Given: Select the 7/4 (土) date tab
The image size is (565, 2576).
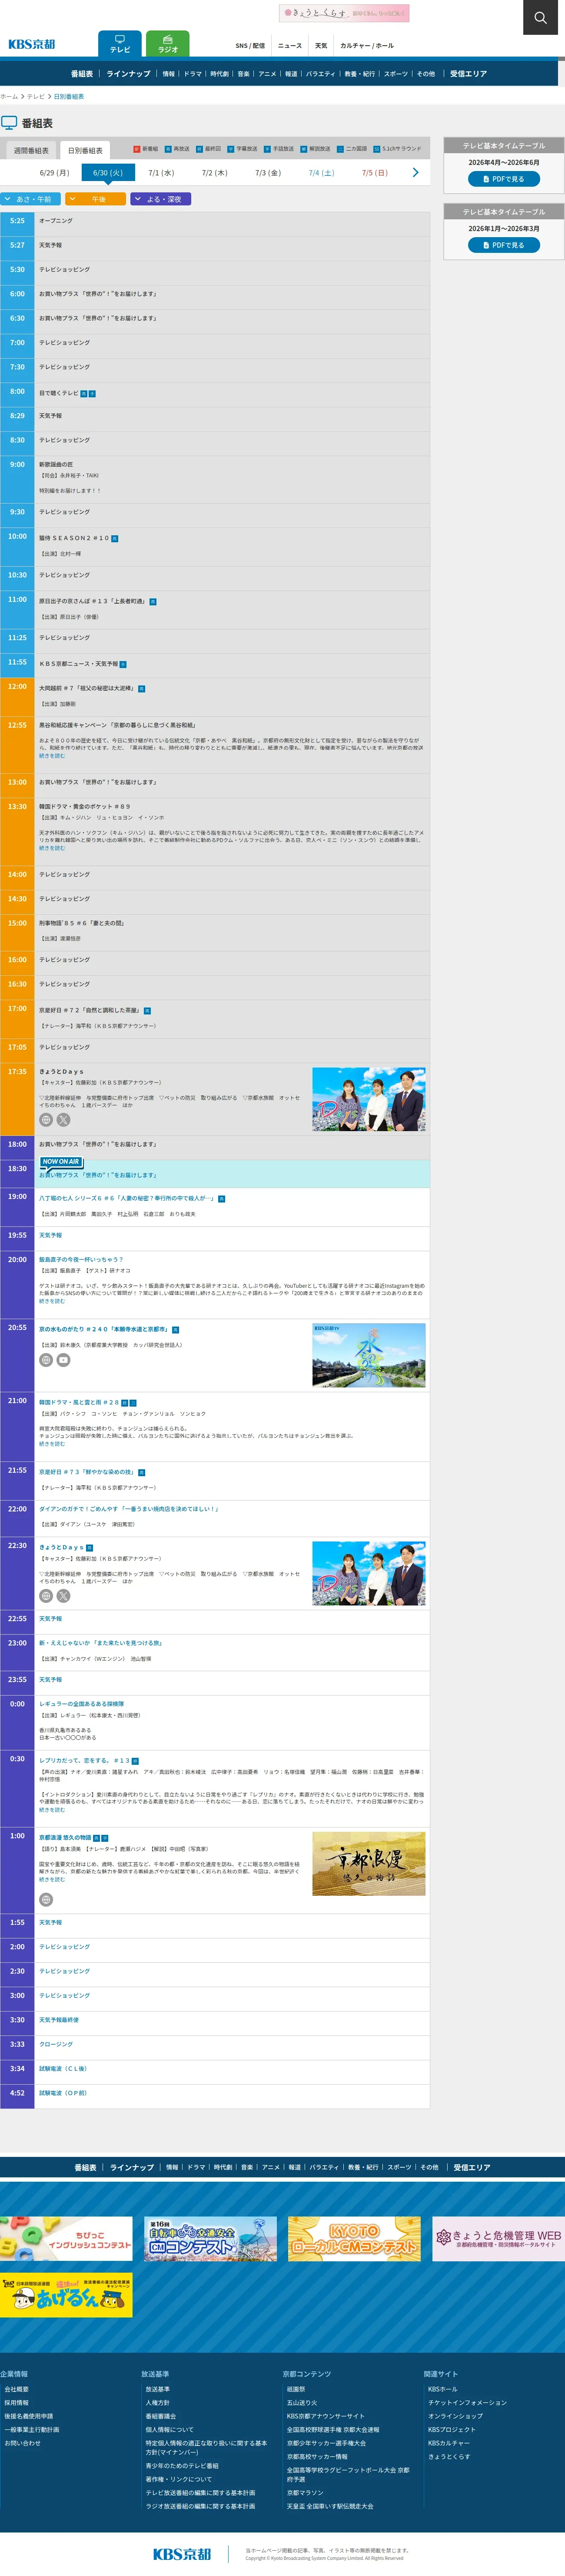Looking at the screenshot, I should [322, 173].
